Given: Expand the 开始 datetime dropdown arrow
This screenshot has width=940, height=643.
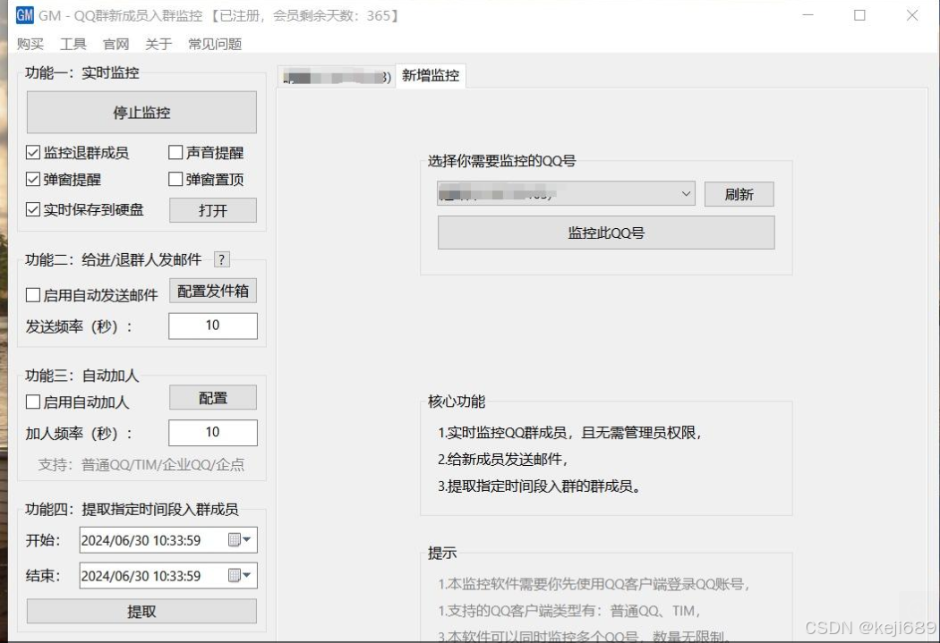Looking at the screenshot, I should tap(247, 540).
